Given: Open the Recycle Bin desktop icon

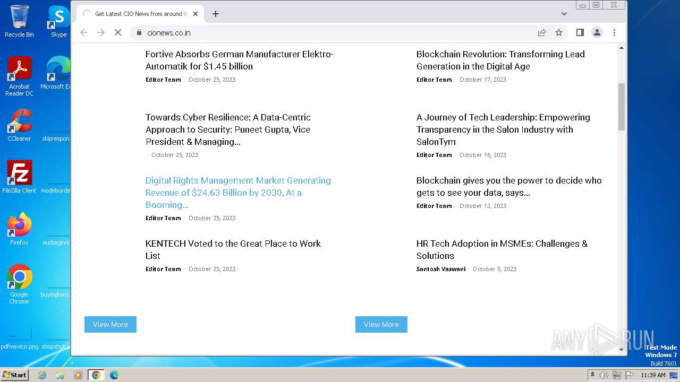Looking at the screenshot, I should click(19, 21).
